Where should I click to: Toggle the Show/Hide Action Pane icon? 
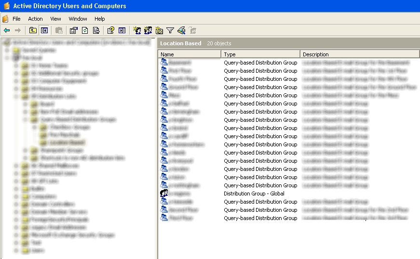coord(122,30)
